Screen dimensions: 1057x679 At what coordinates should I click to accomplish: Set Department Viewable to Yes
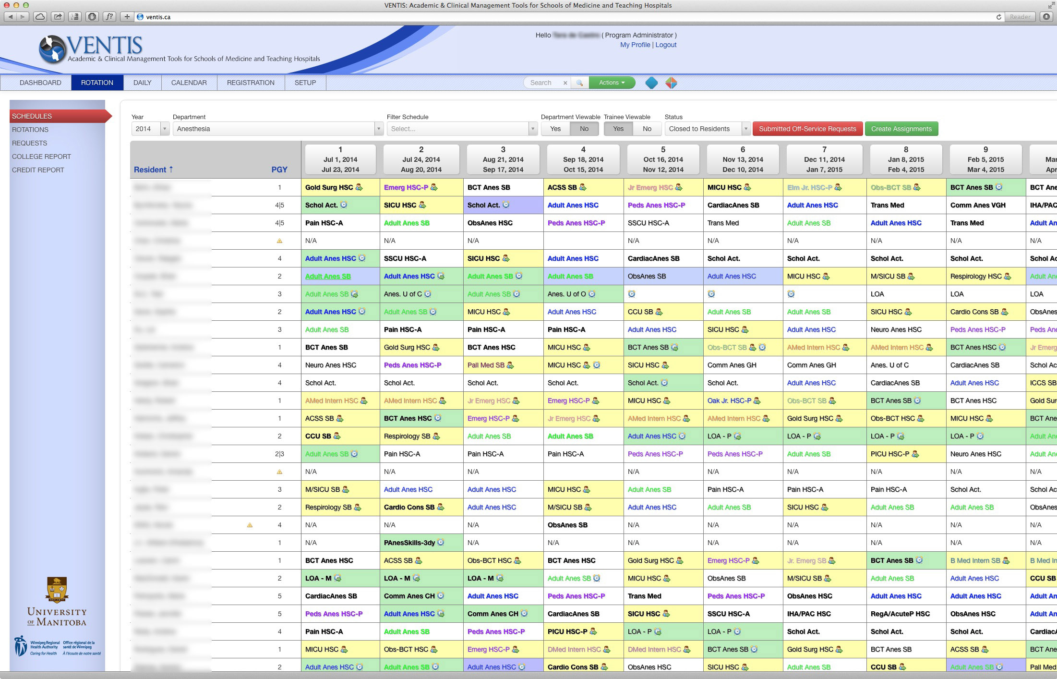(x=555, y=129)
